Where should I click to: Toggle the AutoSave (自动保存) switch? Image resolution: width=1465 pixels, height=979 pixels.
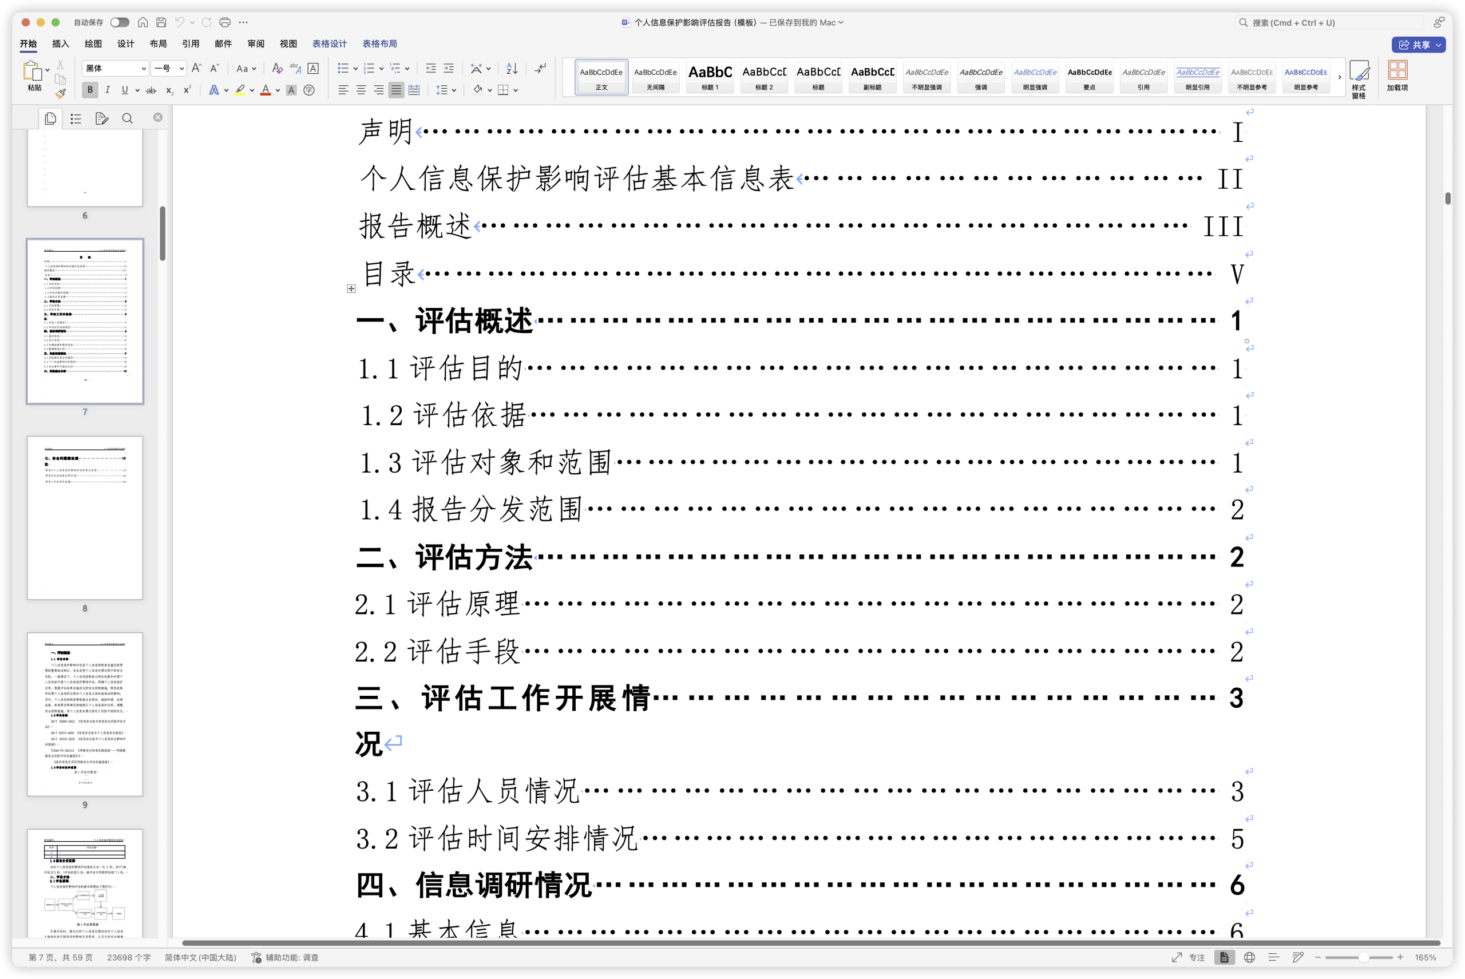coord(119,22)
